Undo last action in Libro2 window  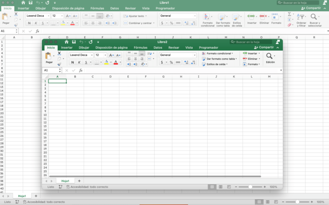[81, 42]
